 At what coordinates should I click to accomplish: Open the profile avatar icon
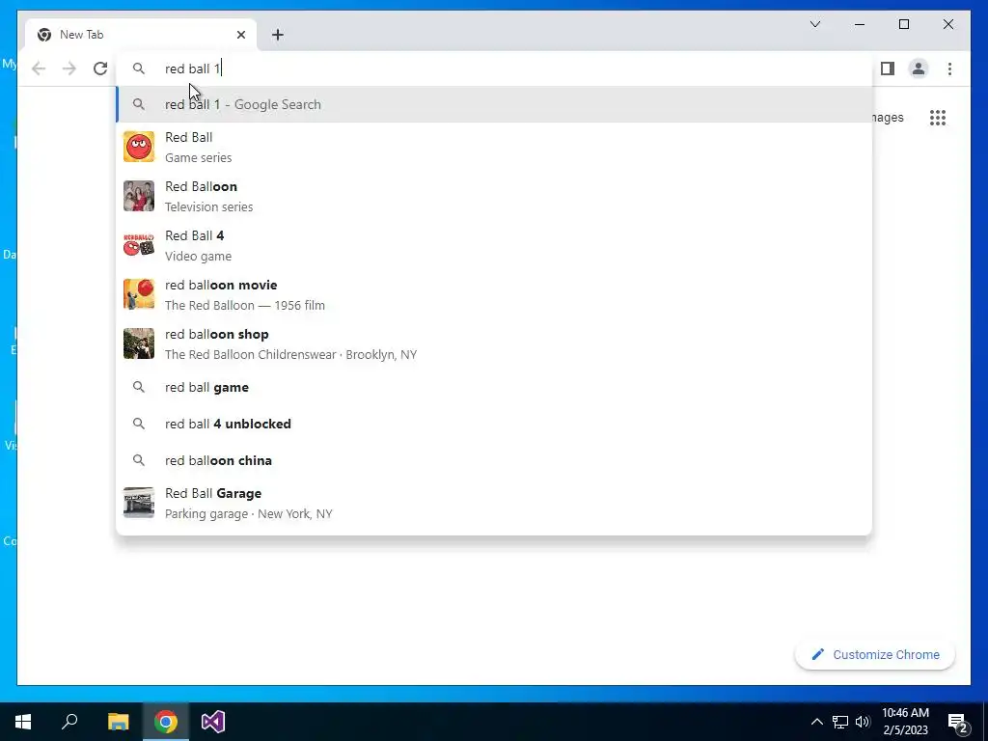[919, 69]
